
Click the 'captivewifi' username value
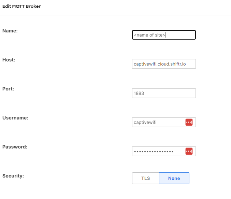coord(145,122)
